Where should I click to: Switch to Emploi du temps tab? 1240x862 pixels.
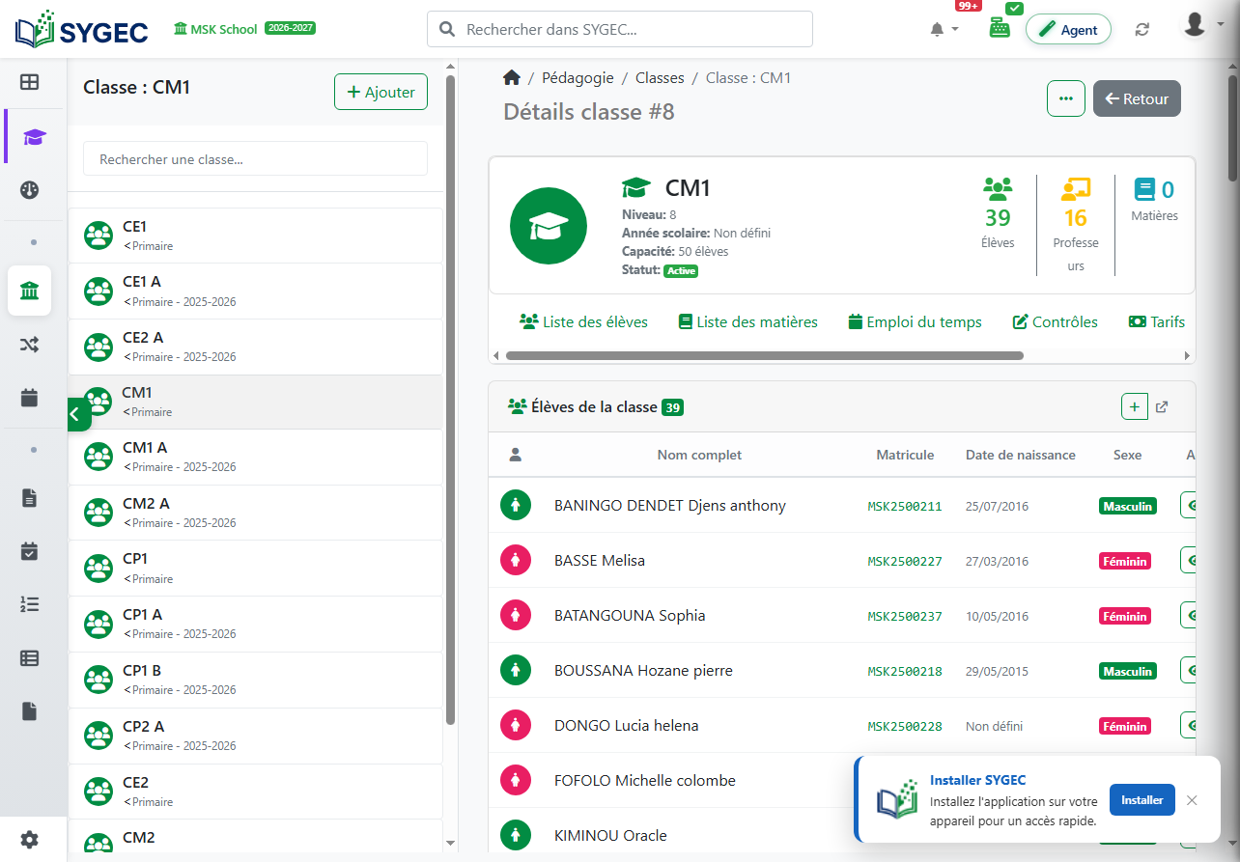click(x=915, y=322)
